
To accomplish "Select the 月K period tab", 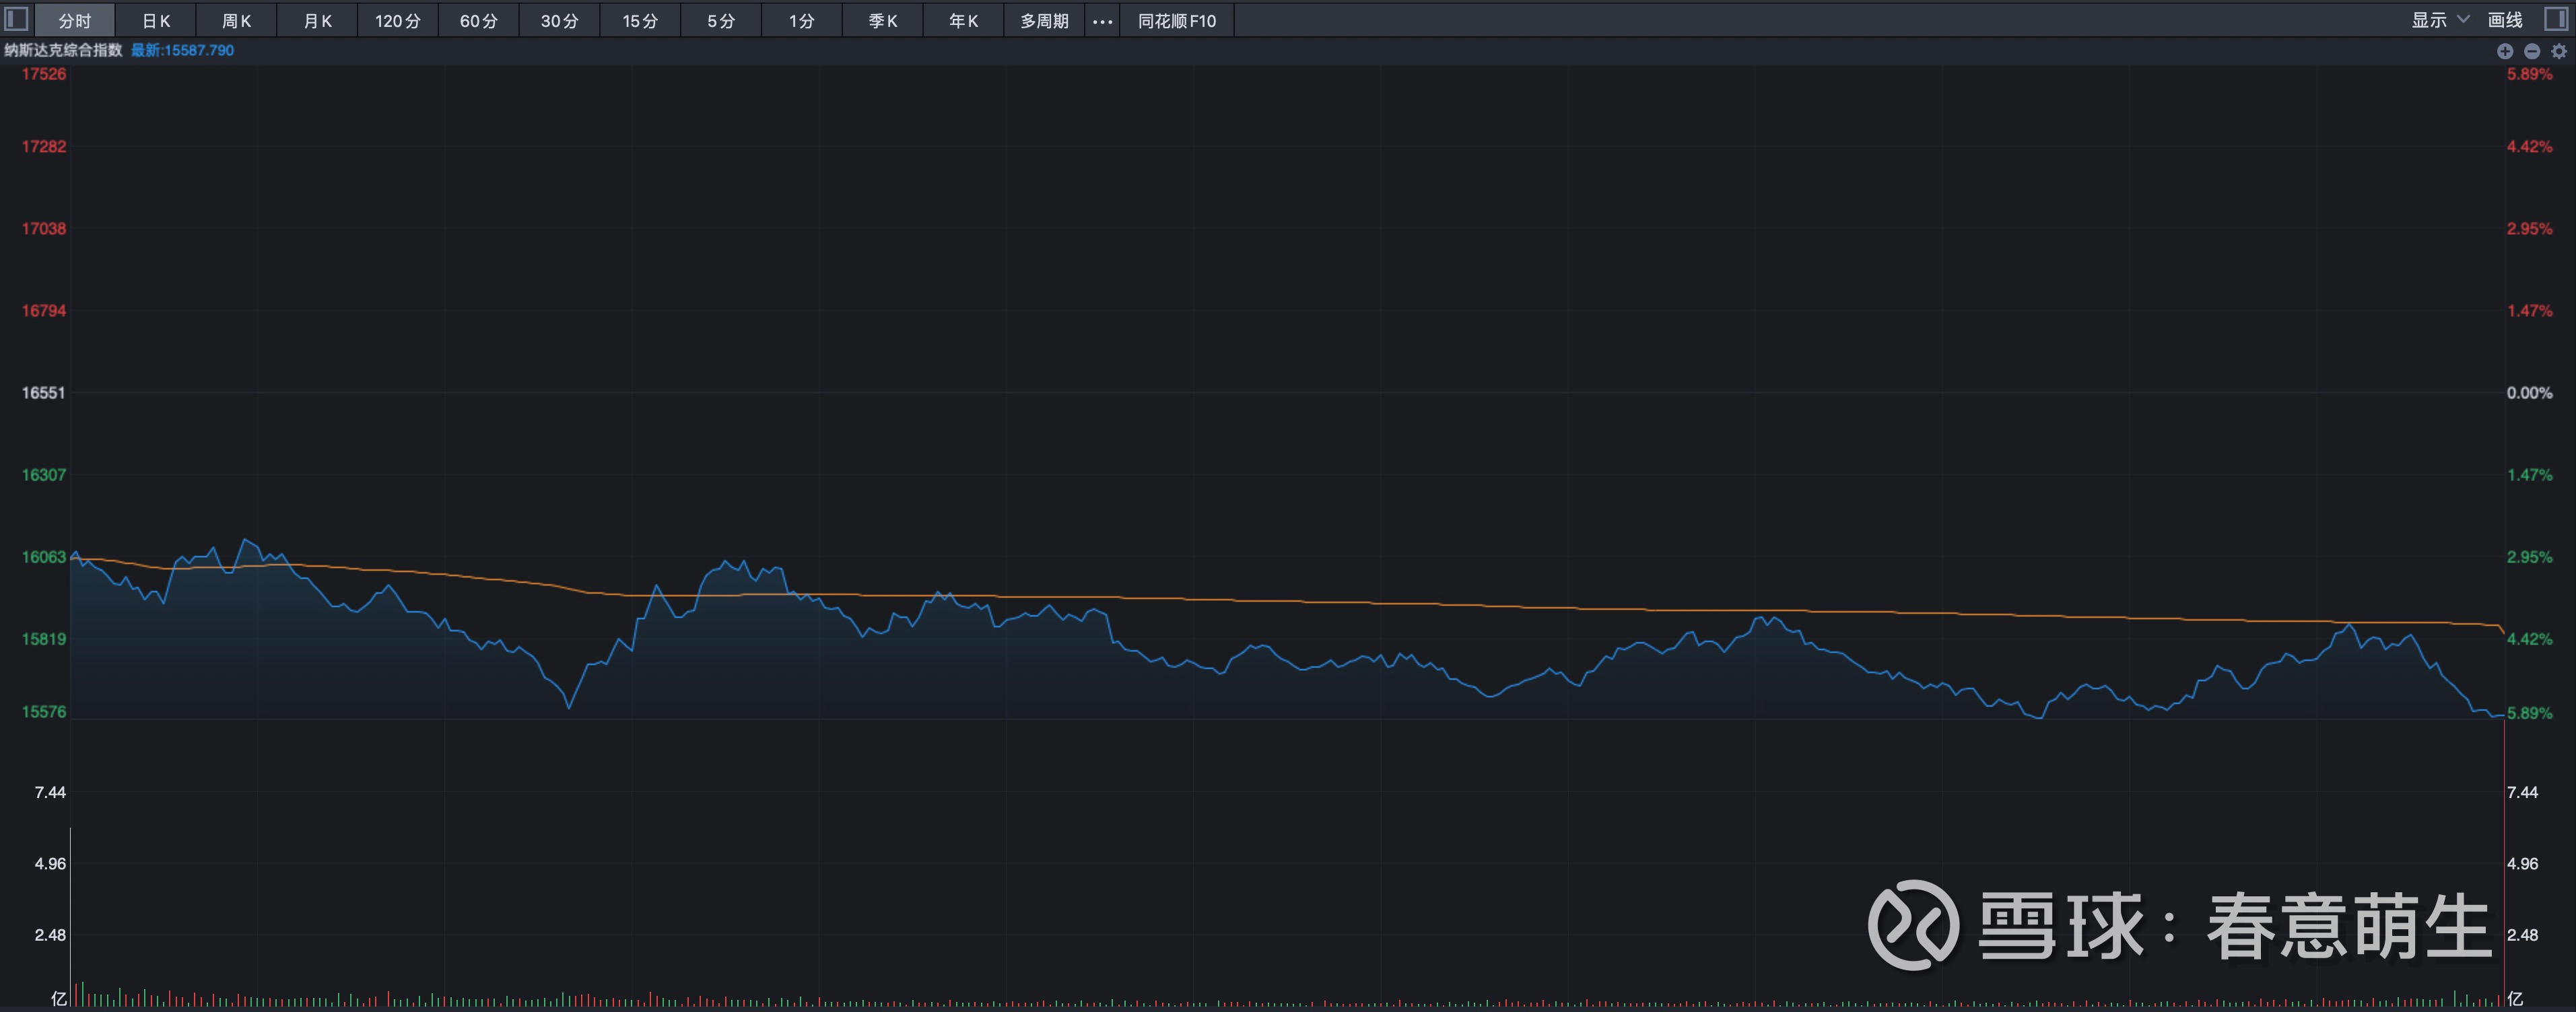I will [318, 21].
